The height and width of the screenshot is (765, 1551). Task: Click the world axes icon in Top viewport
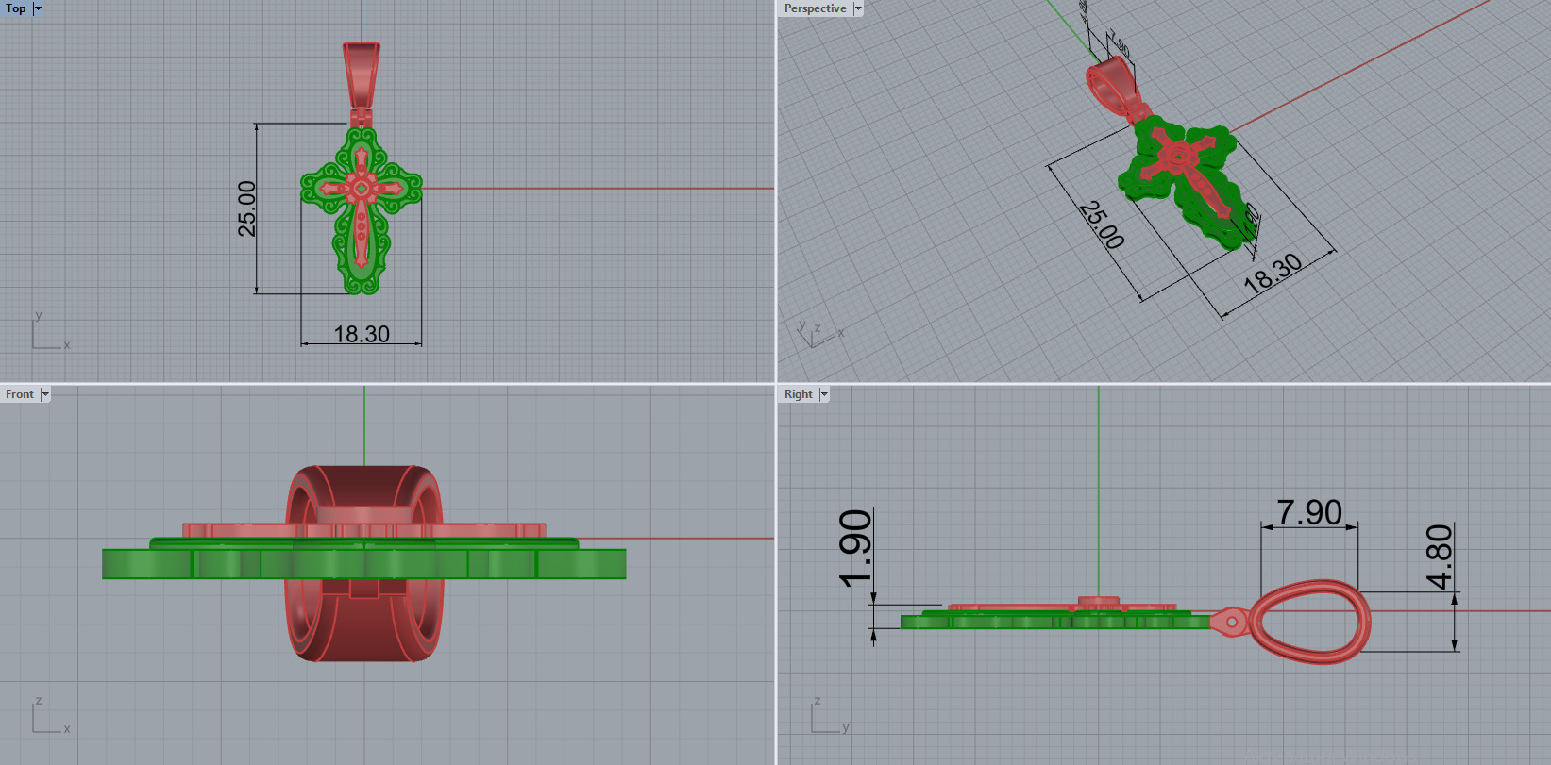point(49,332)
